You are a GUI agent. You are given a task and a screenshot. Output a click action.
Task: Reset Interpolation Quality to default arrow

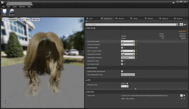(x=136, y=54)
